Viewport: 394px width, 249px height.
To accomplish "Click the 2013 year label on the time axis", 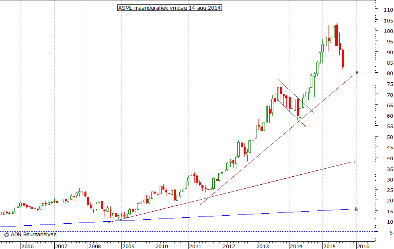I will point(263,246).
